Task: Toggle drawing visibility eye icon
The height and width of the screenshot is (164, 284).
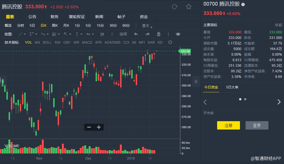Action: tap(178, 34)
